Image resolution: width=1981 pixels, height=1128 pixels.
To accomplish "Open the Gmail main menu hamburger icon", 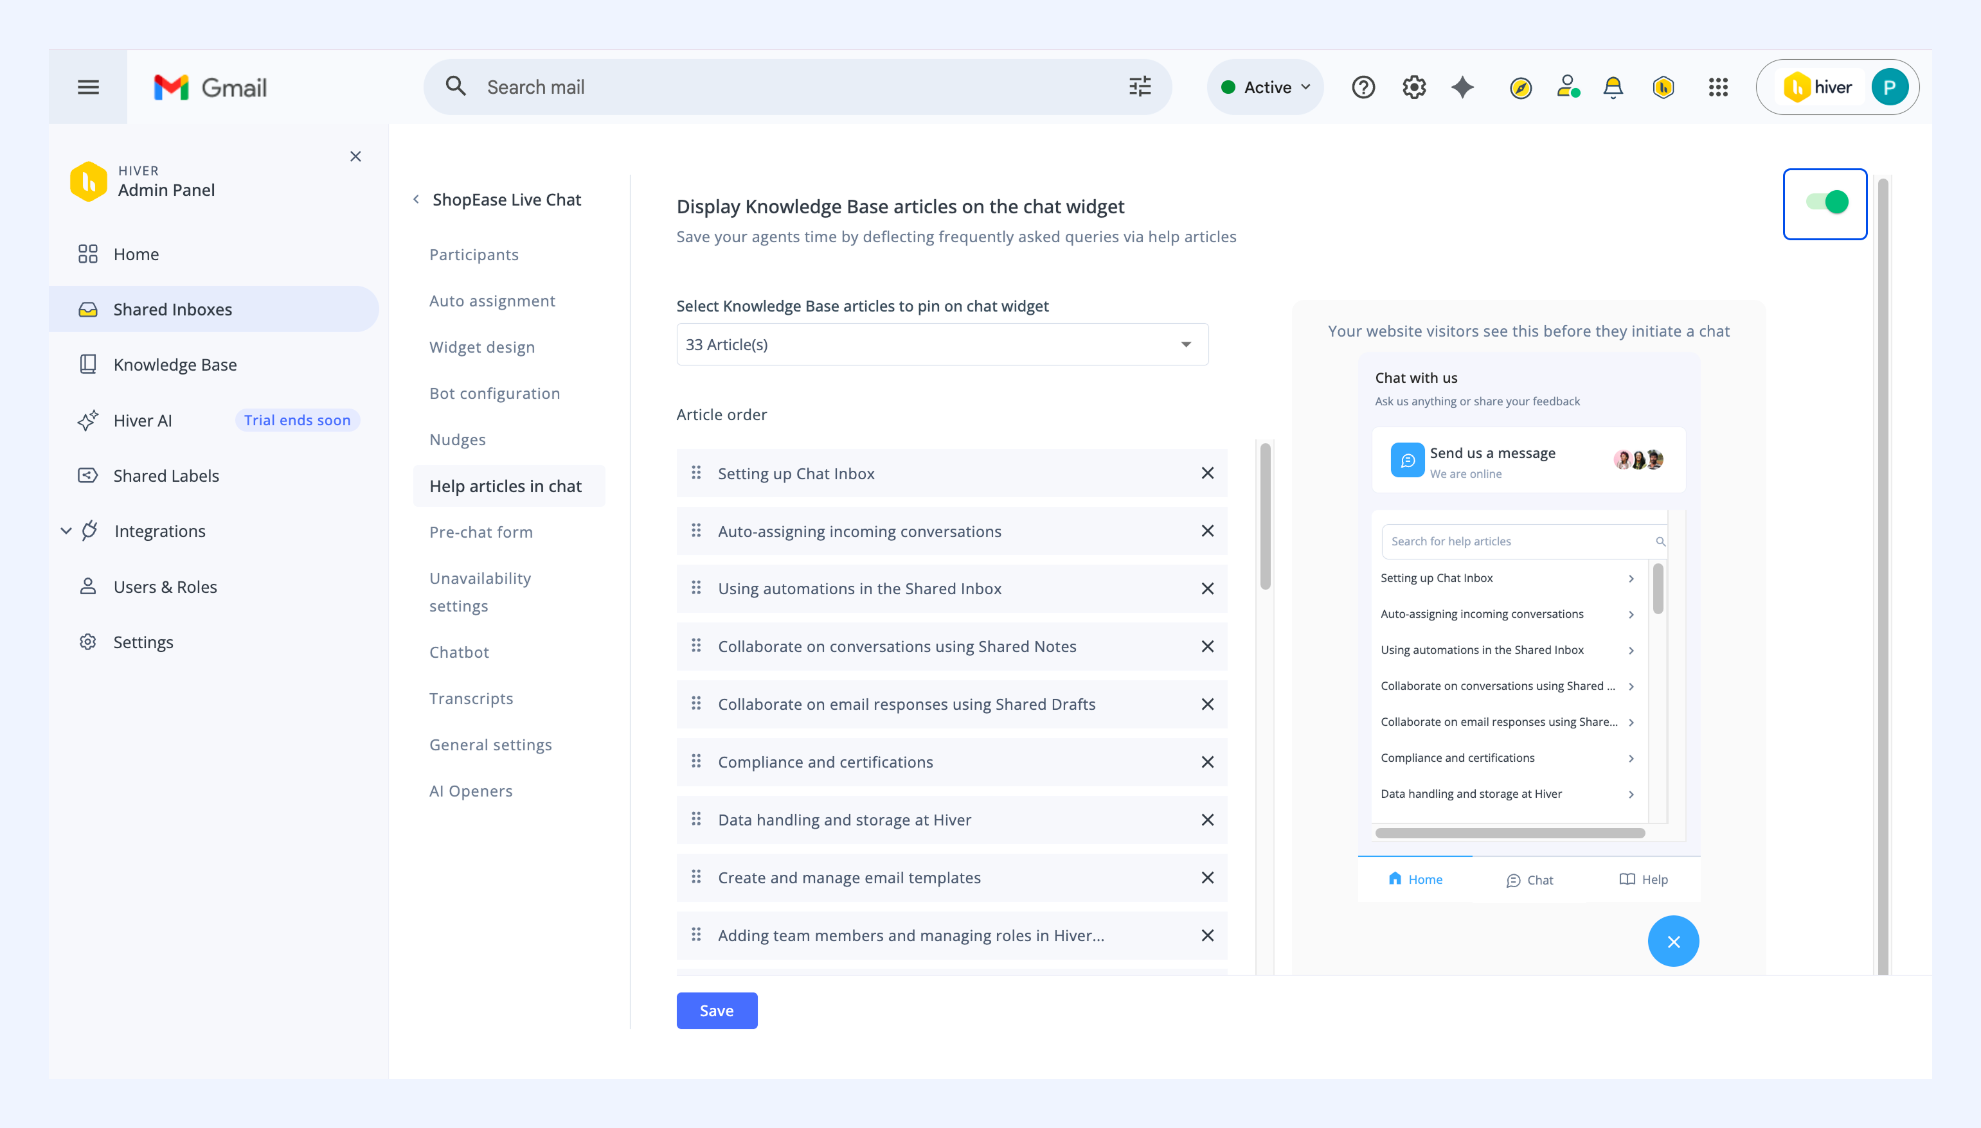I will tap(88, 87).
